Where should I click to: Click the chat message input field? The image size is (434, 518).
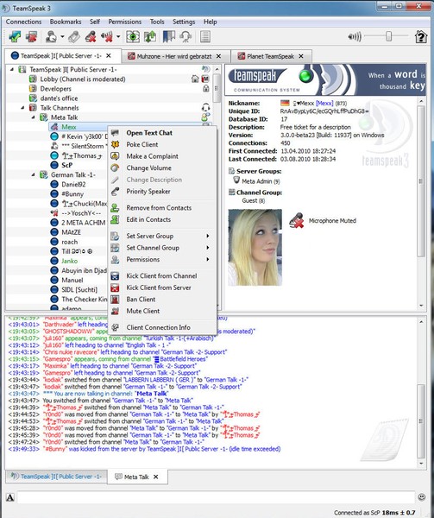coord(216,497)
